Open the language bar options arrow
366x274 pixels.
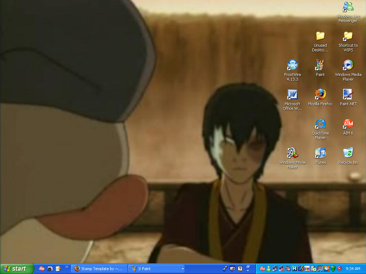[248, 270]
